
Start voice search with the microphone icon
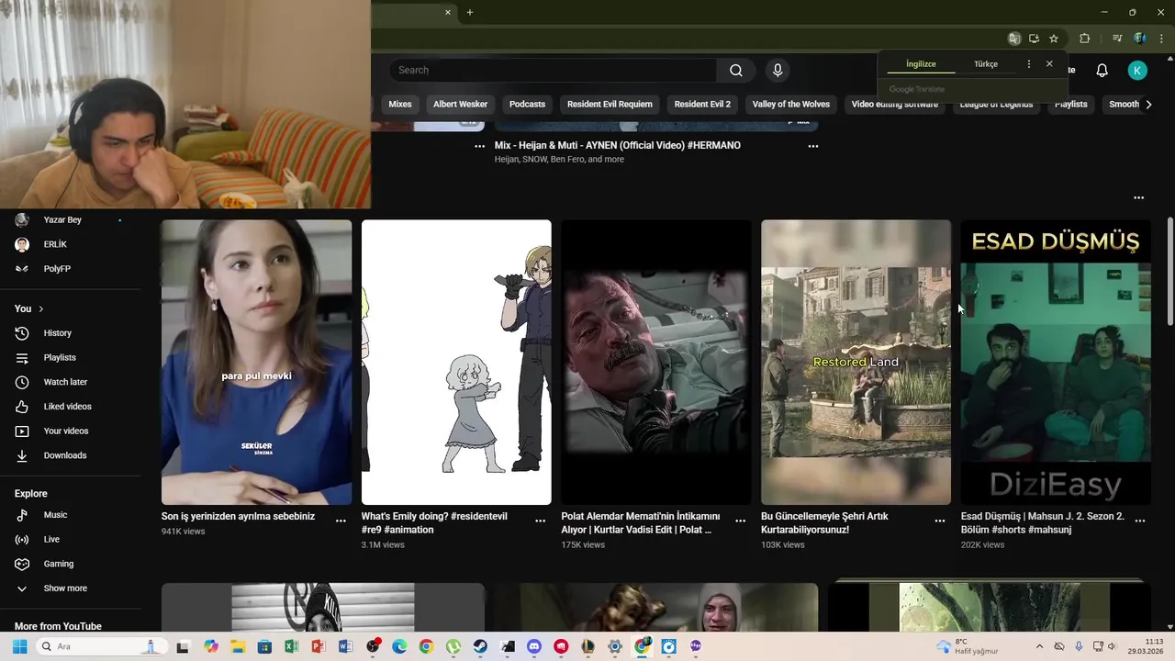pos(778,71)
